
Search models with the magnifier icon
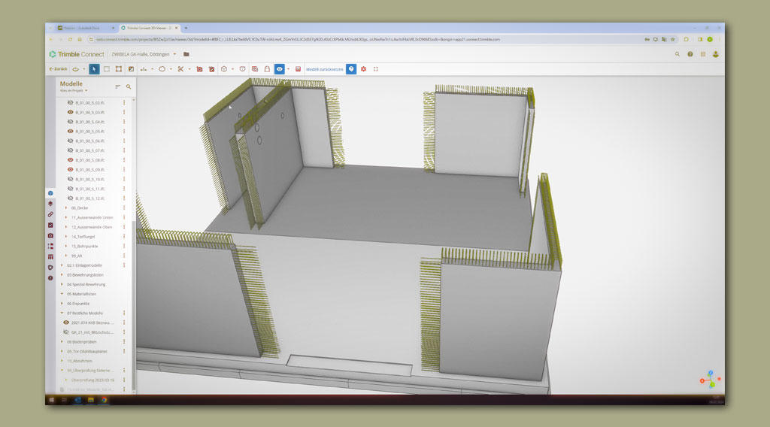[x=129, y=86]
